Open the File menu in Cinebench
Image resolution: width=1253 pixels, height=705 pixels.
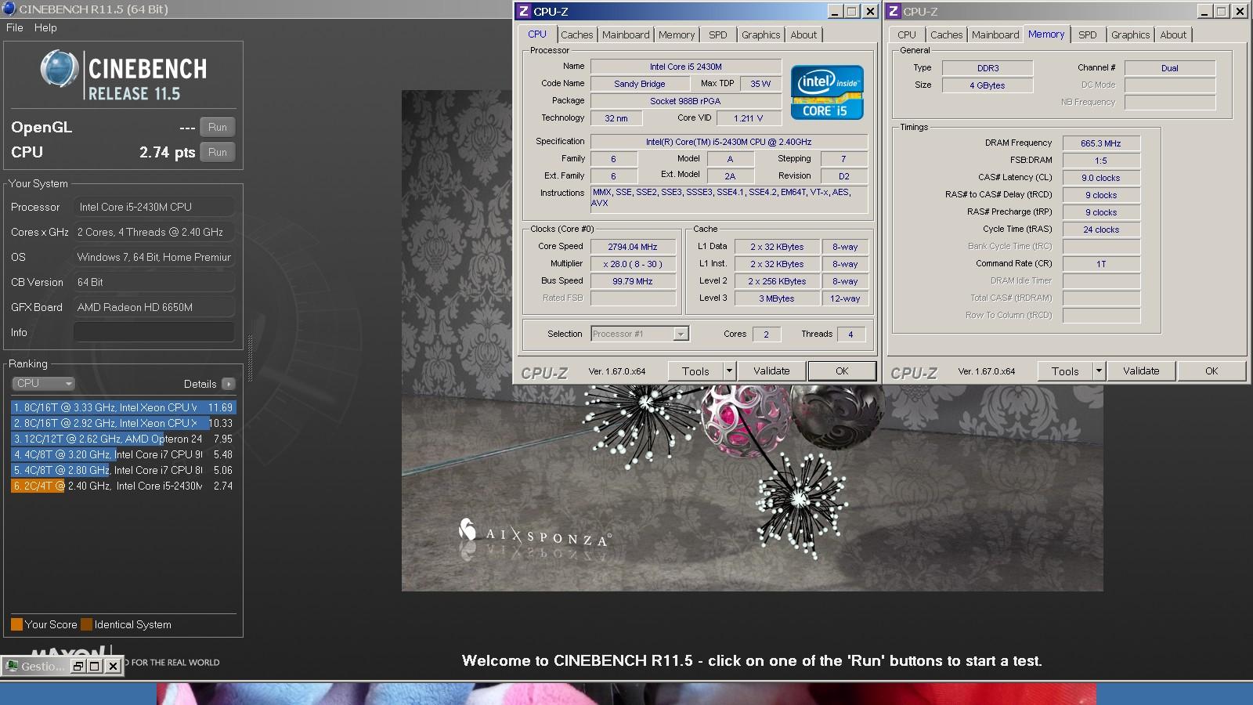[14, 27]
